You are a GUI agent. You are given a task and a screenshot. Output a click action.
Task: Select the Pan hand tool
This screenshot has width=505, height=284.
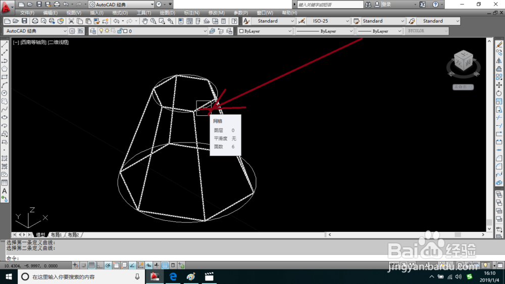tap(145, 21)
